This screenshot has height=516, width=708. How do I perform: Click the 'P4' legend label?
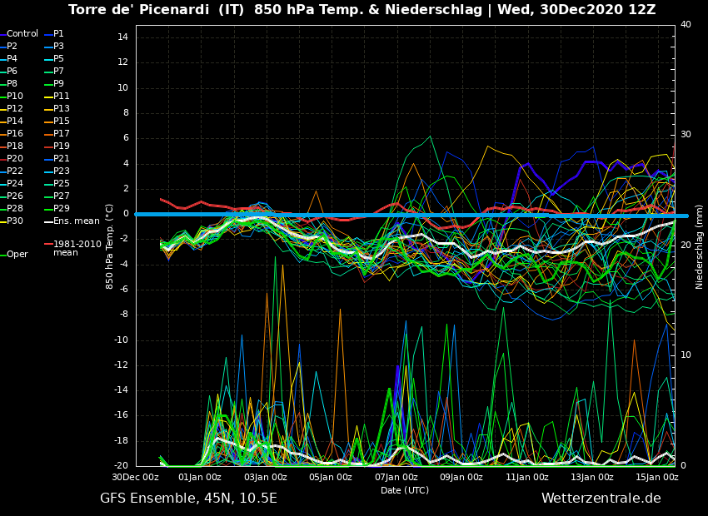12,58
